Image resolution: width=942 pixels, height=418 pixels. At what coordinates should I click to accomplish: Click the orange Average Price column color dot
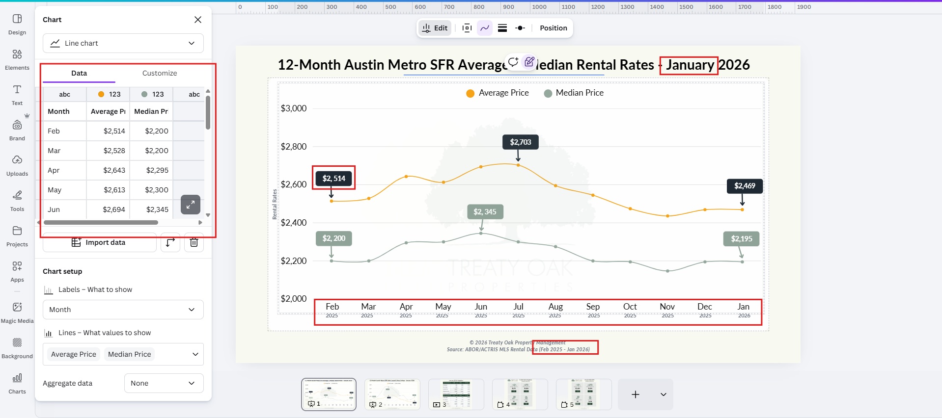tap(101, 94)
